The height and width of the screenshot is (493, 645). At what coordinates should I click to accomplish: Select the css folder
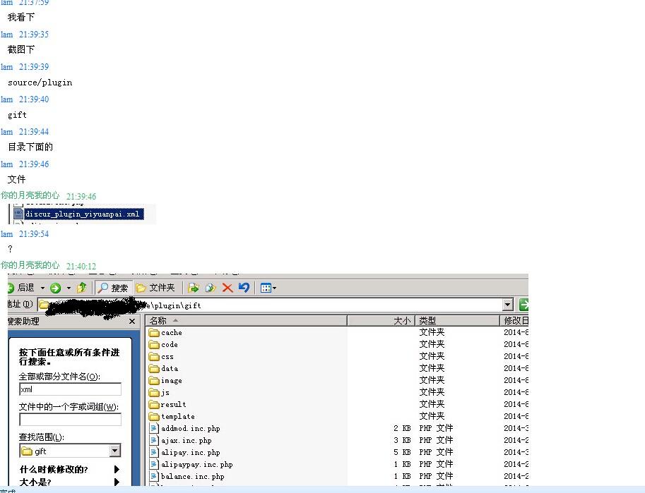click(161, 357)
